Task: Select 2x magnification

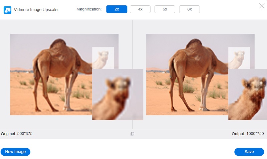Action: pos(116,9)
